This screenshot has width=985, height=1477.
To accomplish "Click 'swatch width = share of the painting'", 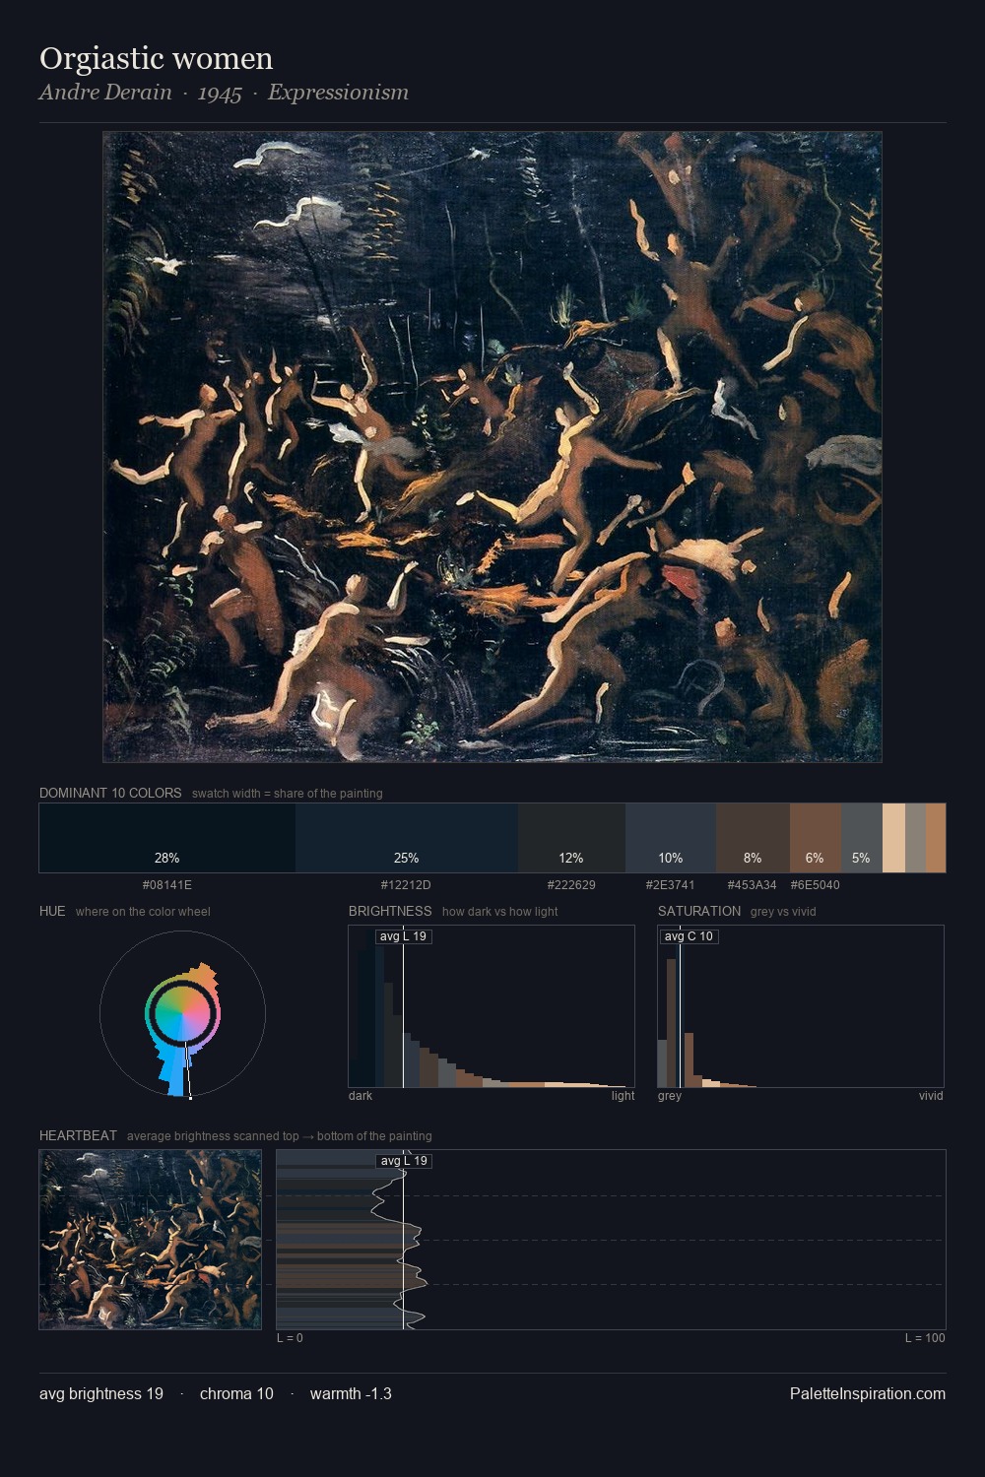I will 288,794.
